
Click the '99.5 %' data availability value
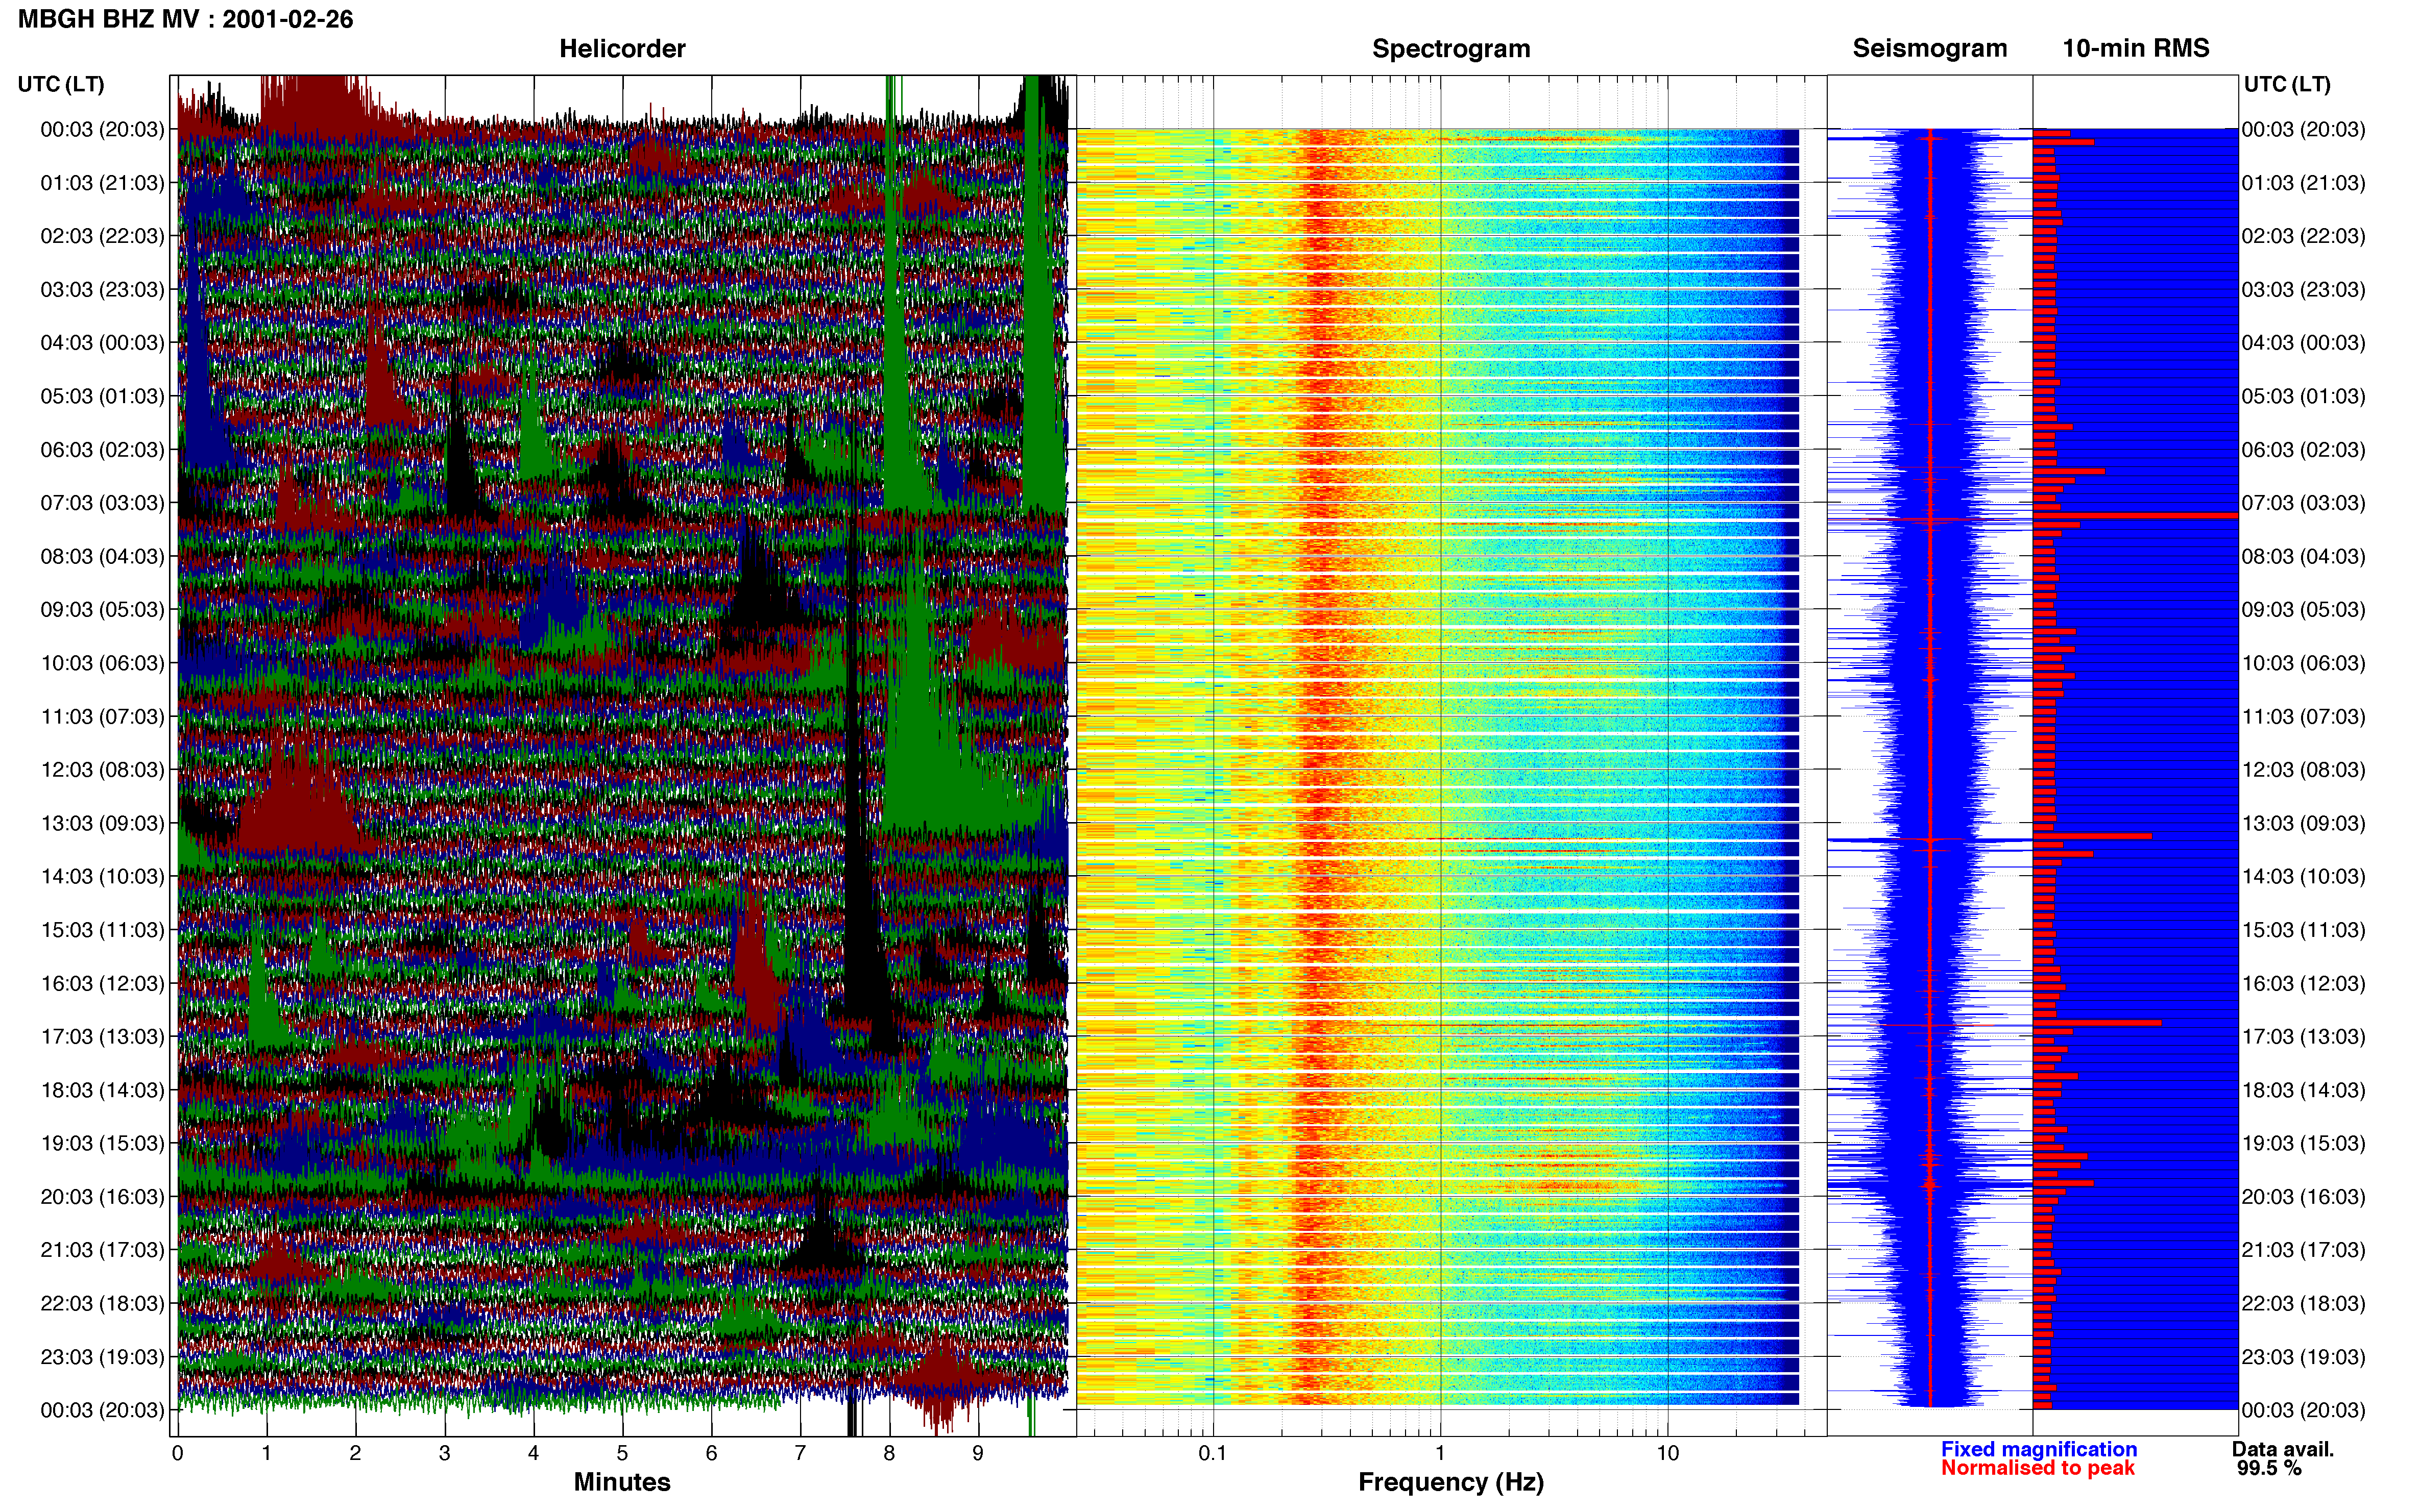2269,1468
